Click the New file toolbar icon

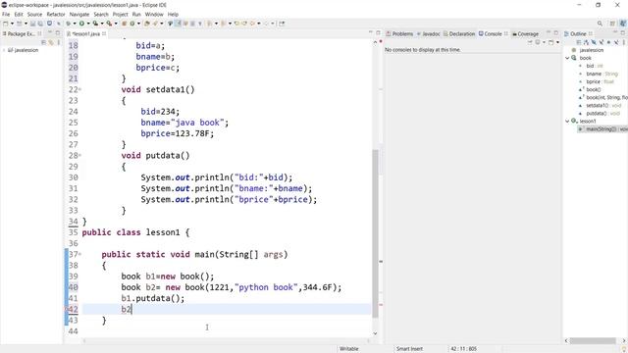(x=6, y=24)
